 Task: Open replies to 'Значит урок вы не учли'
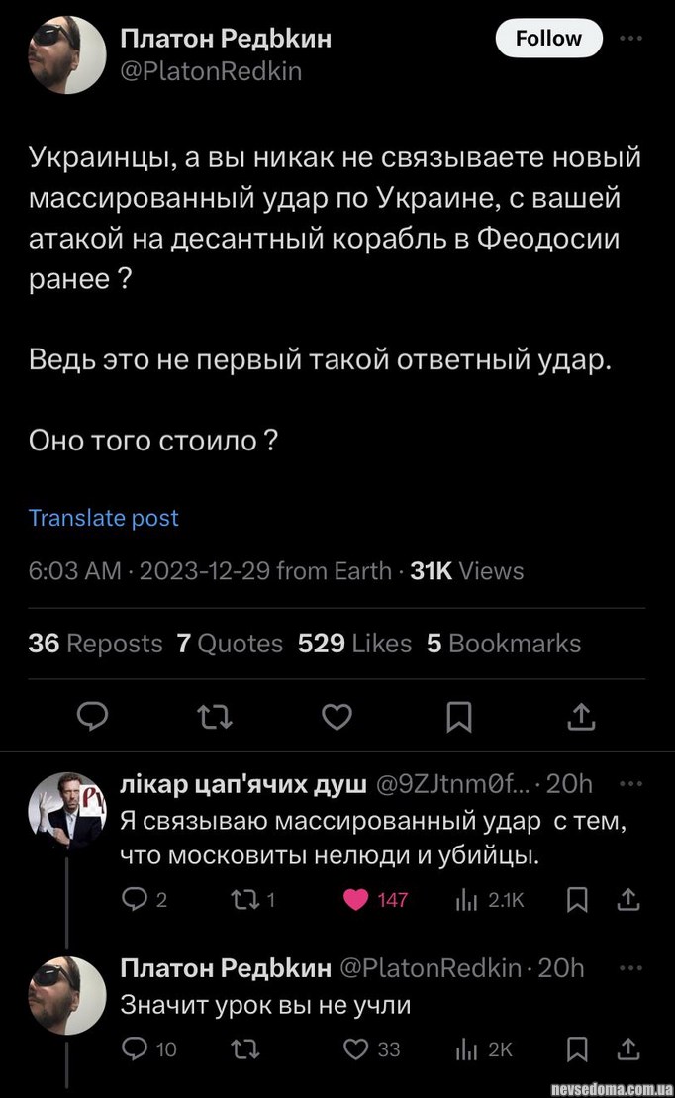pyautogui.click(x=133, y=1048)
